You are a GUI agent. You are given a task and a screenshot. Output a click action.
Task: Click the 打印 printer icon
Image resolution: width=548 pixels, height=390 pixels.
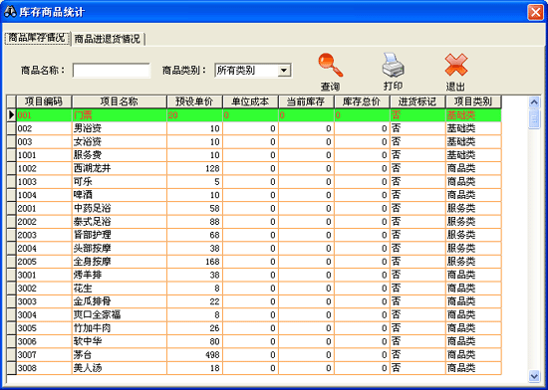394,65
